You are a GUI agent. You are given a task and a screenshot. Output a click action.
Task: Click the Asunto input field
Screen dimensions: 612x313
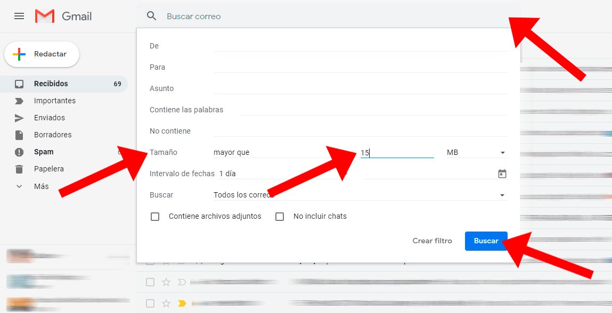pos(360,88)
